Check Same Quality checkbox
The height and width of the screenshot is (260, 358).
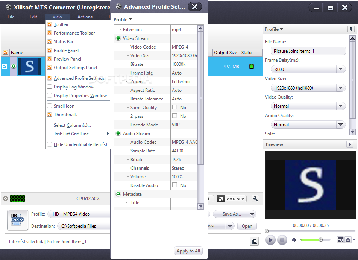pos(174,107)
